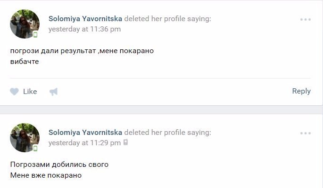The width and height of the screenshot is (323, 188).
Task: Click the word 'вибачте' in first post
Action: 24,61
